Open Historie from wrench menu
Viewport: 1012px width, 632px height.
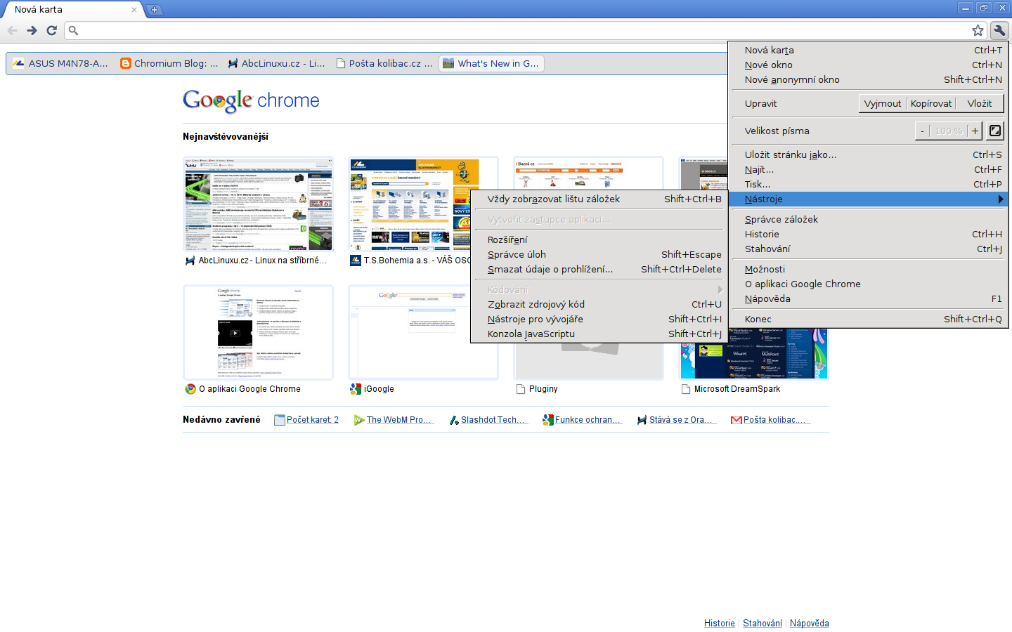coord(868,234)
